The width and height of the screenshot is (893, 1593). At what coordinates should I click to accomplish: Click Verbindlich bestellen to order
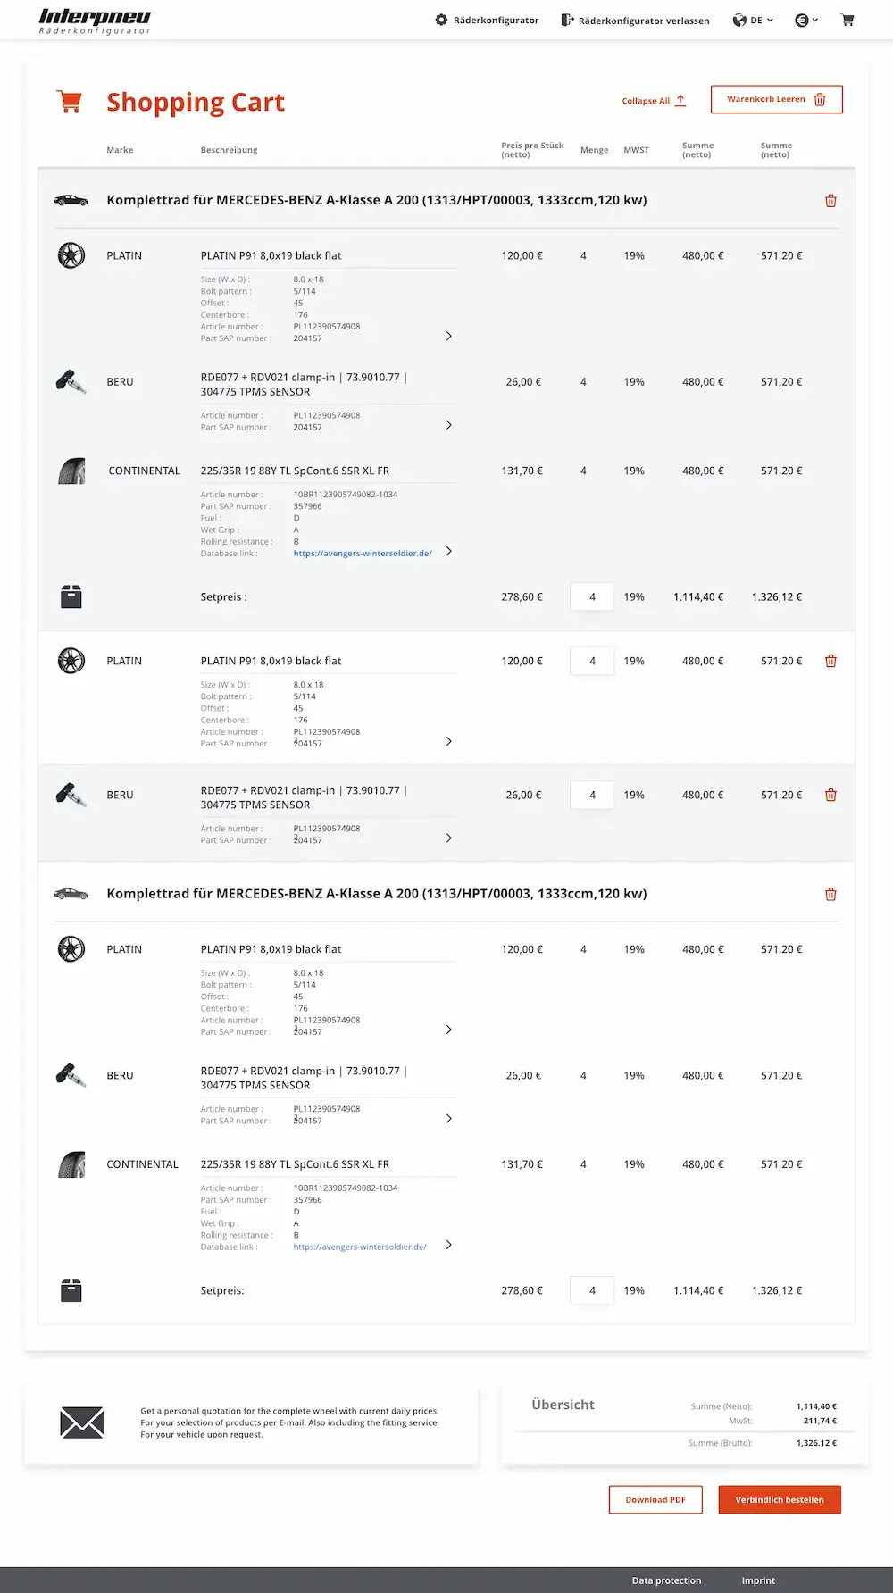[x=780, y=1499]
